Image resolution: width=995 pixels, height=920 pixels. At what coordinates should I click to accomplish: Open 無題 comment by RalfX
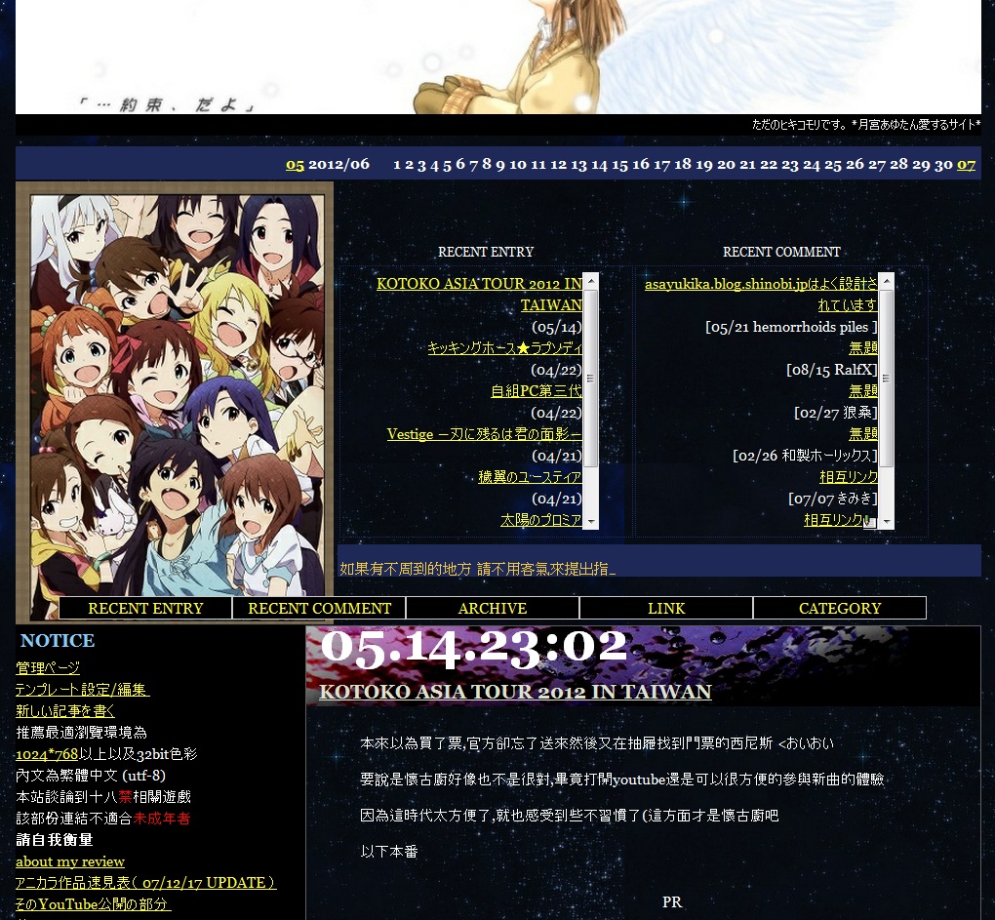click(x=863, y=347)
